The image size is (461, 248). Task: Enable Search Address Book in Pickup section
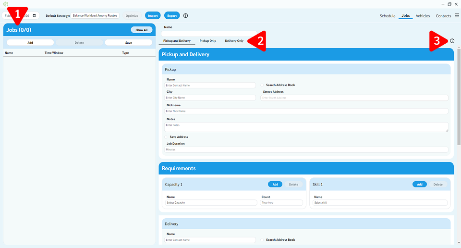click(x=263, y=85)
